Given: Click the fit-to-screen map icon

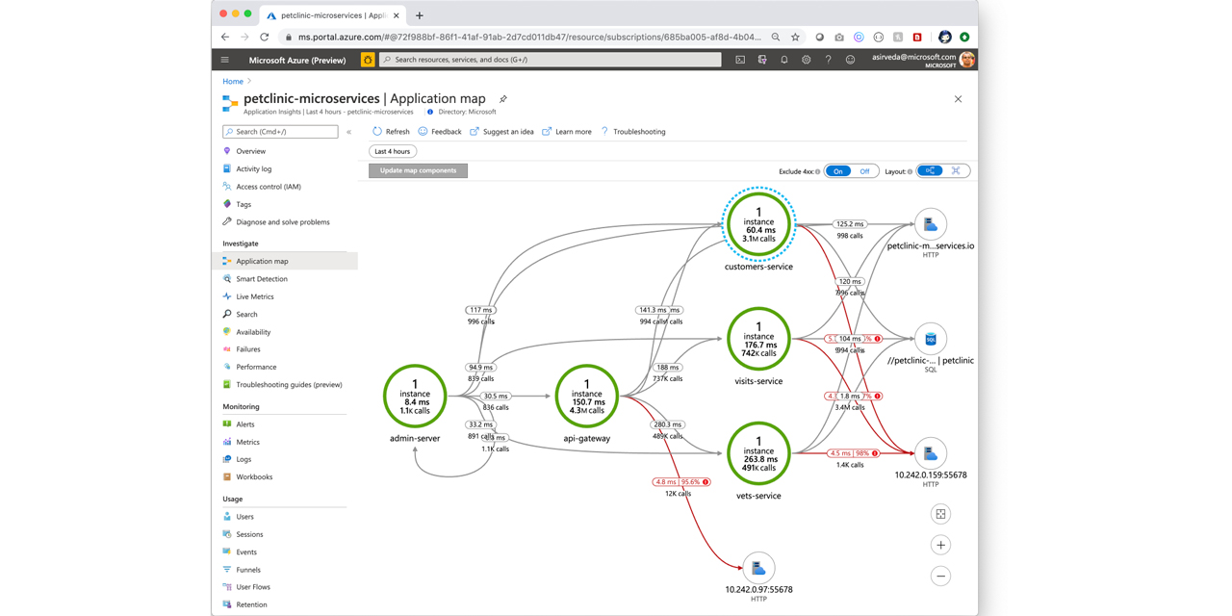Looking at the screenshot, I should click(x=940, y=515).
